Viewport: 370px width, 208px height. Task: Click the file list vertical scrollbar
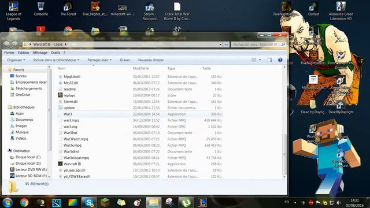click(x=284, y=154)
